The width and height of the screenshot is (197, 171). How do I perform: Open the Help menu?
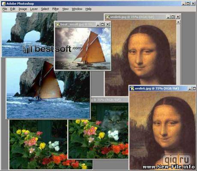coord(88,9)
